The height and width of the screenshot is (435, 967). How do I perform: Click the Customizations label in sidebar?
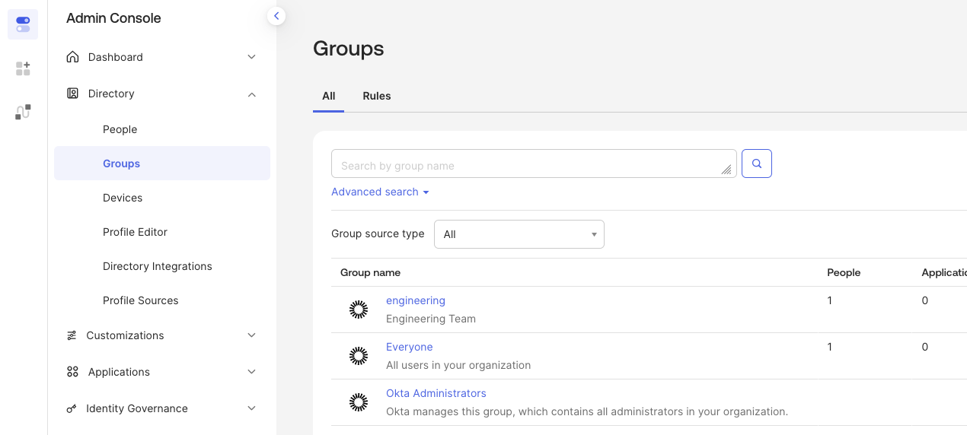tap(125, 335)
